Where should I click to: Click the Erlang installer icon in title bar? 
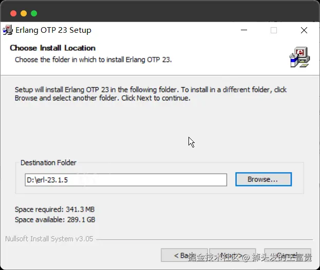click(8, 30)
